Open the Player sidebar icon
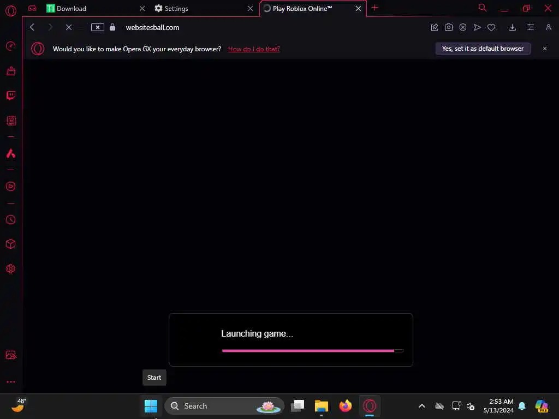The image size is (559, 419). (x=11, y=187)
